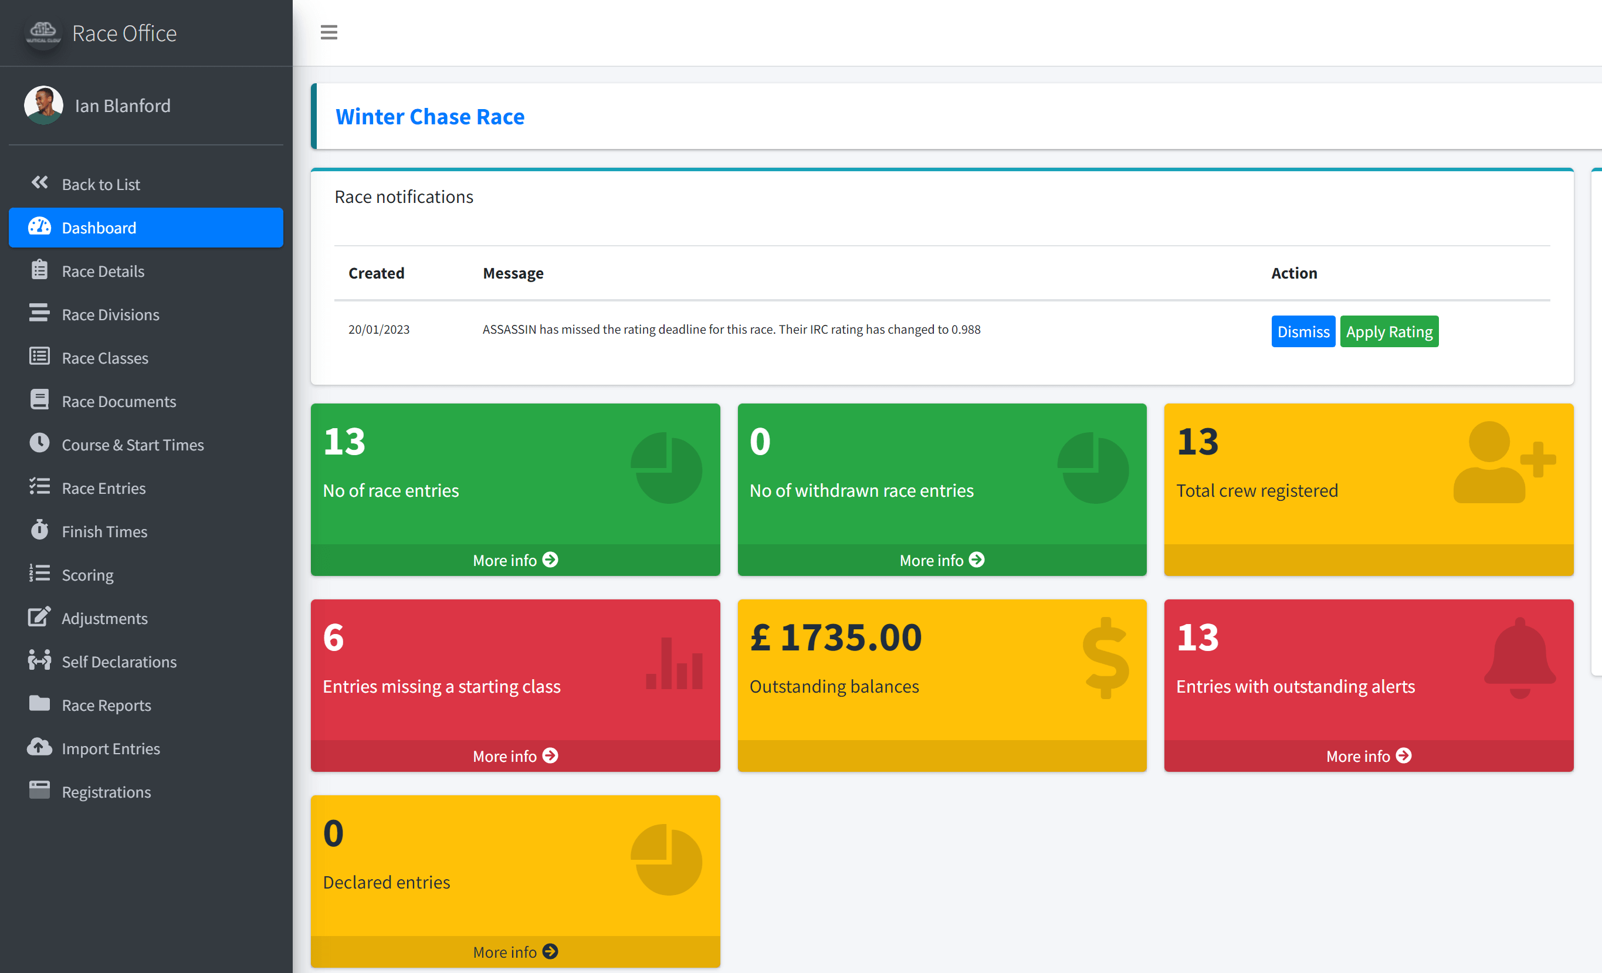The width and height of the screenshot is (1602, 973).
Task: Open the Scoring page from sidebar
Action: (x=146, y=575)
